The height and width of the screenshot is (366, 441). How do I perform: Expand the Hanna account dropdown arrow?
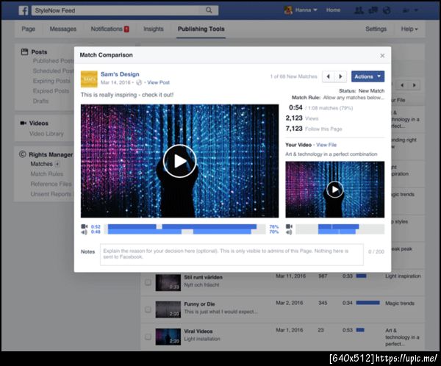tap(315, 10)
